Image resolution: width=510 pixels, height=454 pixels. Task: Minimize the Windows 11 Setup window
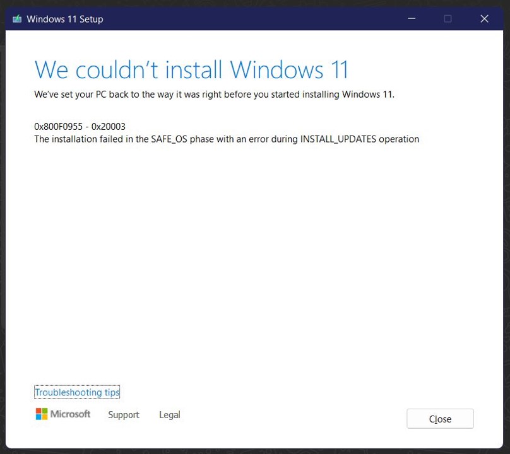412,18
